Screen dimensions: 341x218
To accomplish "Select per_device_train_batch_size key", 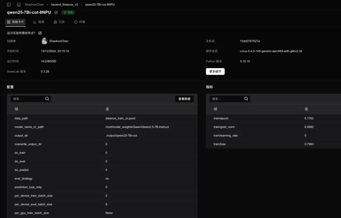I will (x=33, y=196).
